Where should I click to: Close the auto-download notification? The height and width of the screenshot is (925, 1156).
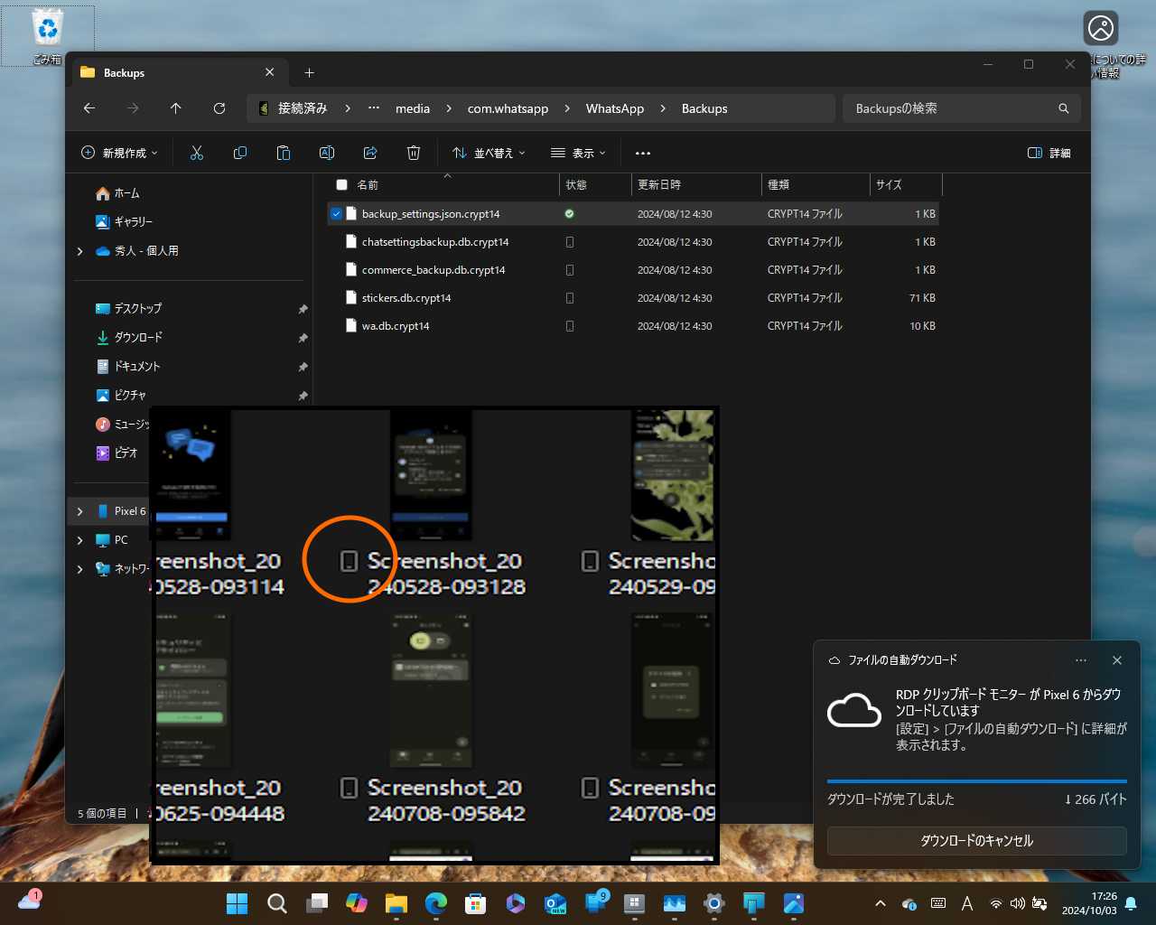point(1117,660)
